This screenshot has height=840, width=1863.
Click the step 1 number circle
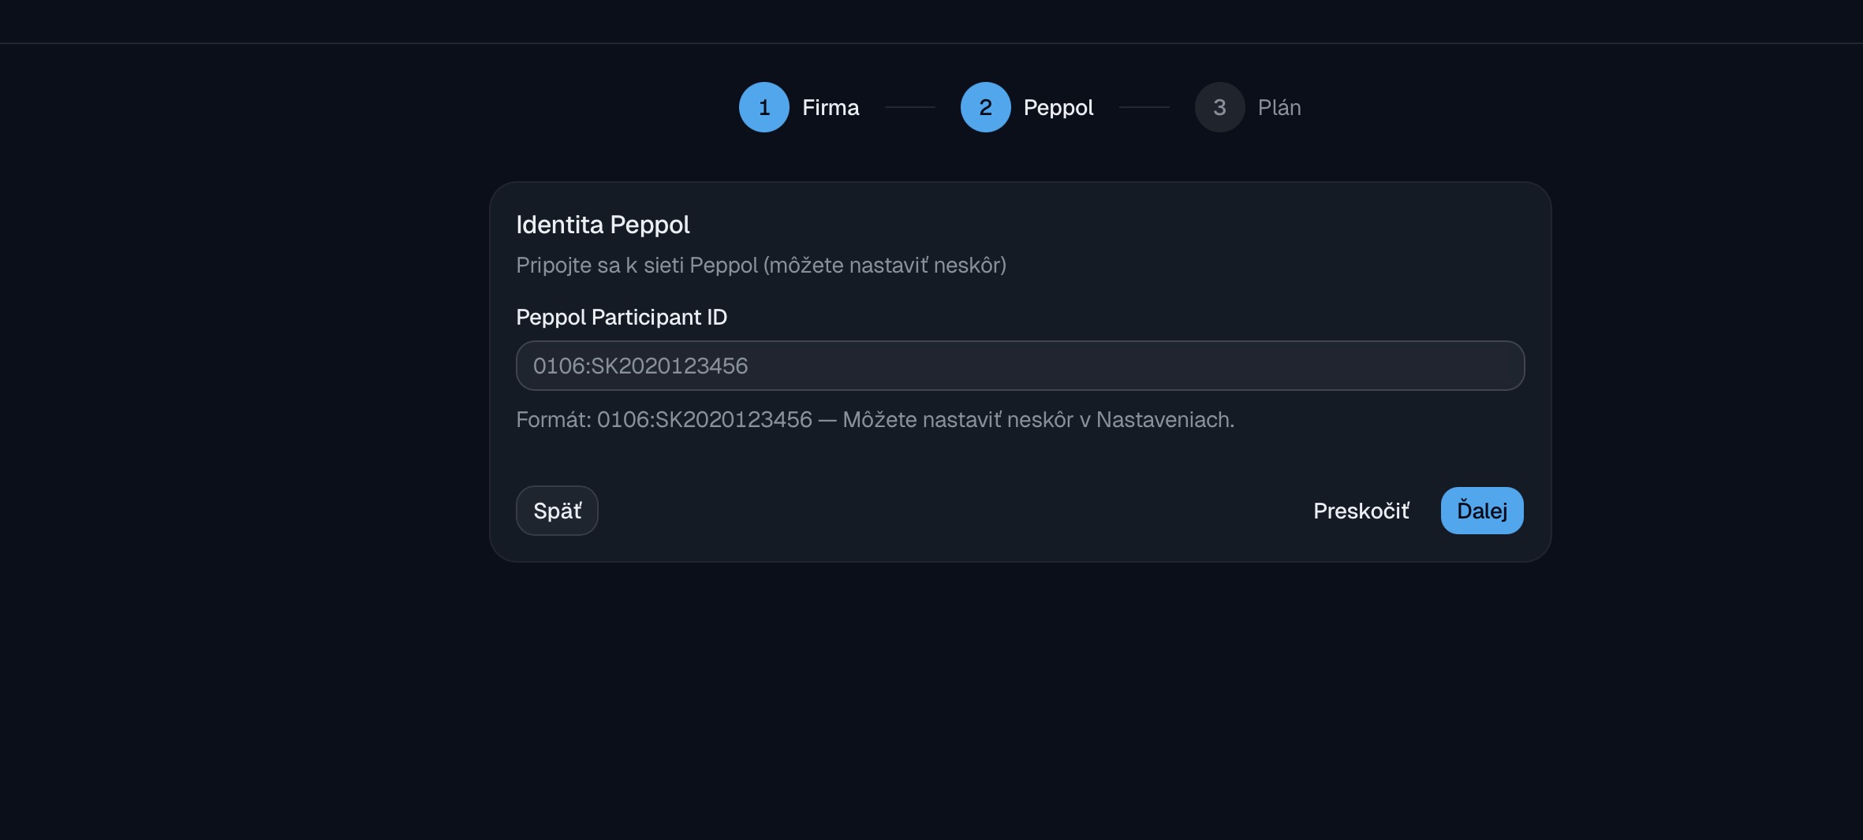(763, 107)
